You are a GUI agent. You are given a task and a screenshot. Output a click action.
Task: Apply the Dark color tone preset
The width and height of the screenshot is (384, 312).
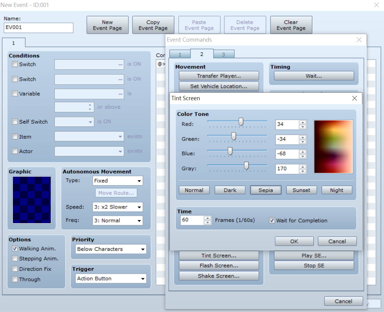[230, 190]
